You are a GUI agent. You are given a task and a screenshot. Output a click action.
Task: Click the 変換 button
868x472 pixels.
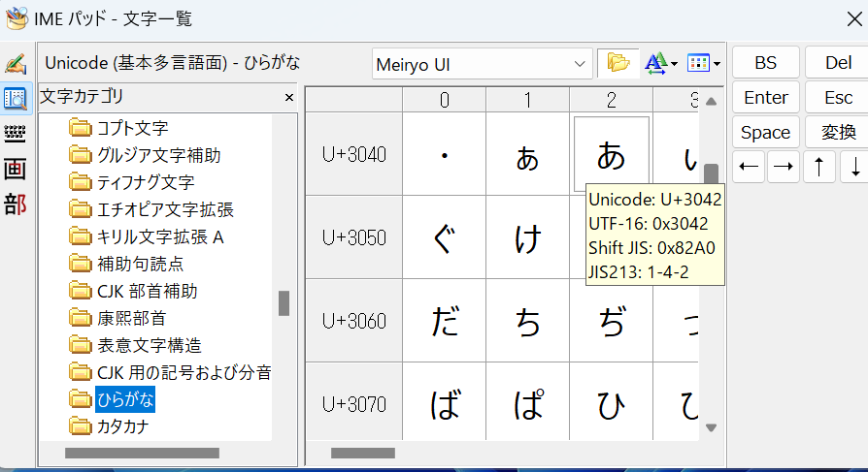pos(838,132)
